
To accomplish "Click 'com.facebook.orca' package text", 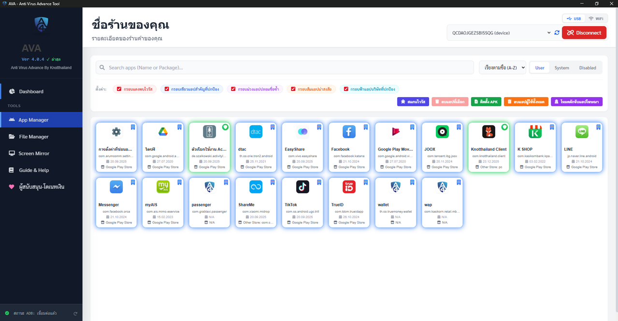I will [x=116, y=211].
